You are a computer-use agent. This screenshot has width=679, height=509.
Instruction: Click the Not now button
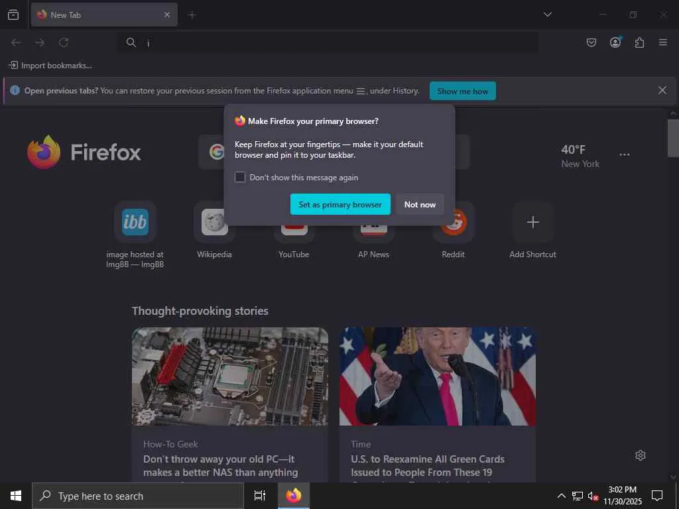(420, 204)
